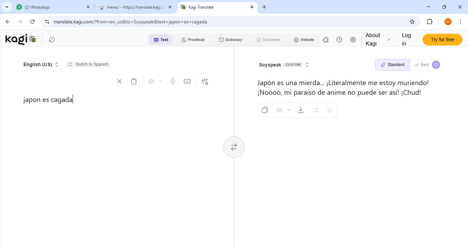This screenshot has height=248, width=468.
Task: Open the translation history clock icon
Action: 52,40
